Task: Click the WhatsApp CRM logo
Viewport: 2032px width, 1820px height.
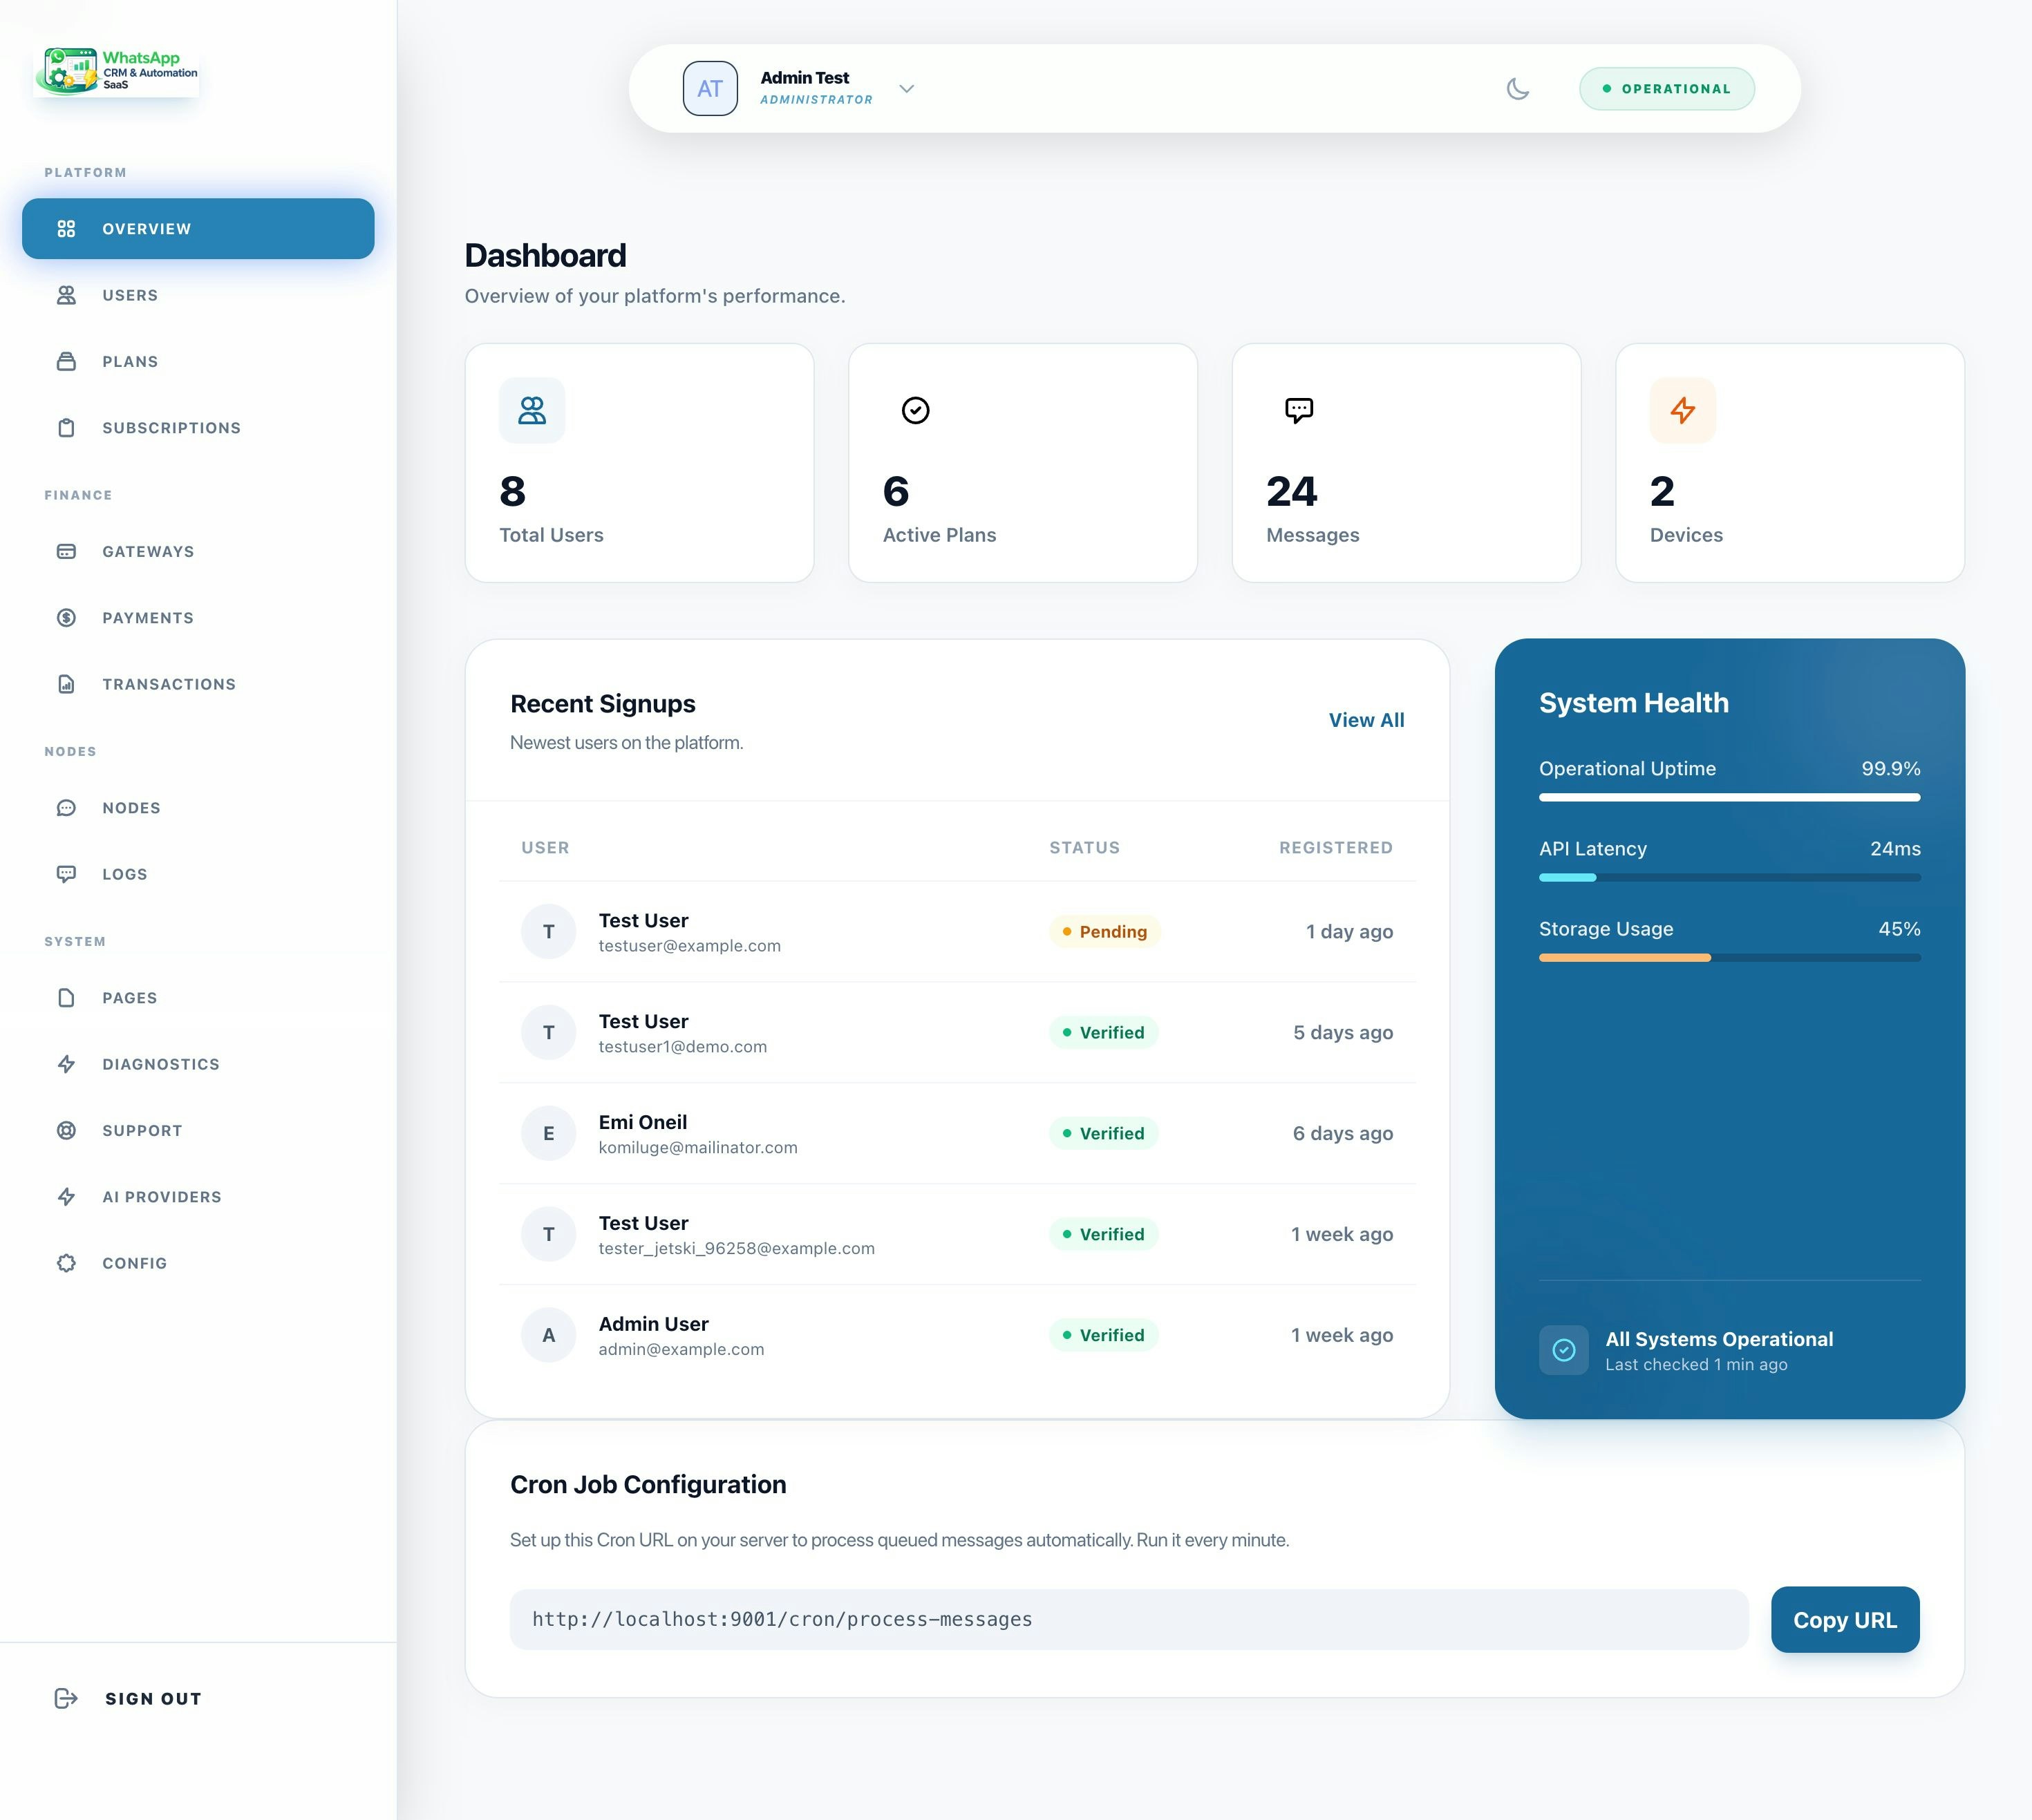Action: click(117, 71)
